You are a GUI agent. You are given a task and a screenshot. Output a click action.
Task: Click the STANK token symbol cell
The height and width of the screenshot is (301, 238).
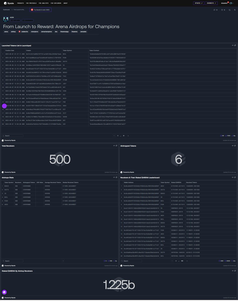(75, 80)
